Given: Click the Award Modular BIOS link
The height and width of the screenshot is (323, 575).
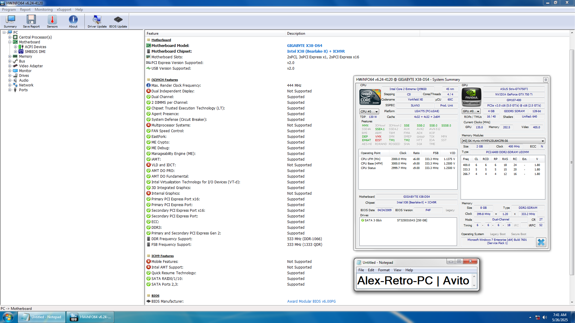Looking at the screenshot, I should click(x=311, y=301).
